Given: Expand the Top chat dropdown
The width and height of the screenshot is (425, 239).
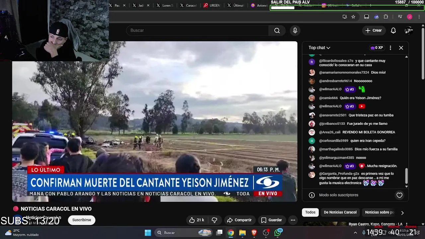Looking at the screenshot, I should pos(319,48).
